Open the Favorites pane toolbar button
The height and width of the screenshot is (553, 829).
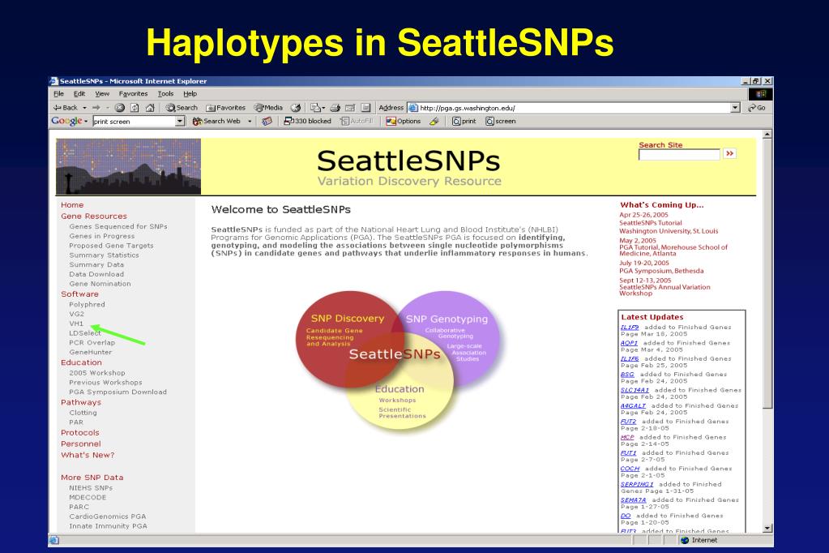tap(226, 107)
